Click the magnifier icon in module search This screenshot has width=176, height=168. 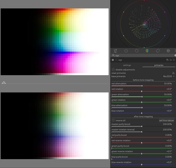click(x=113, y=55)
